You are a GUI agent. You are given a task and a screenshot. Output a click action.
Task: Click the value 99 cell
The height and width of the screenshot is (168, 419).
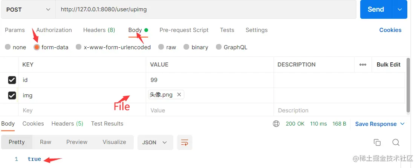coord(210,80)
